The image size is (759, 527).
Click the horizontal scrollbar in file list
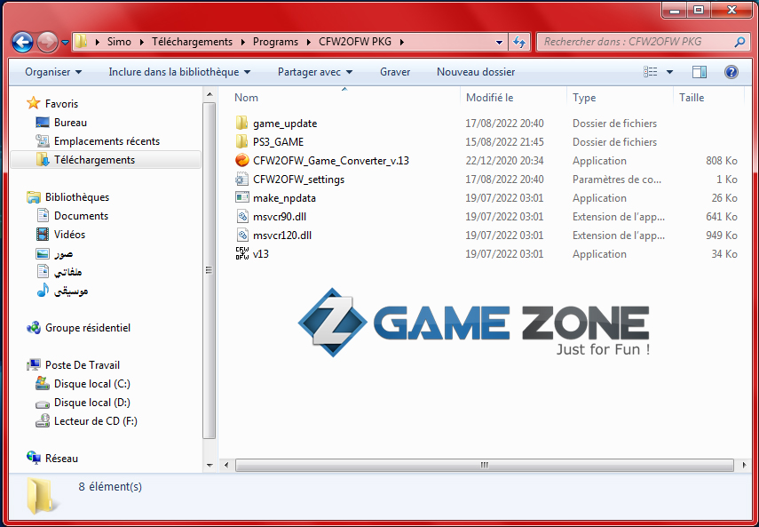[x=484, y=465]
